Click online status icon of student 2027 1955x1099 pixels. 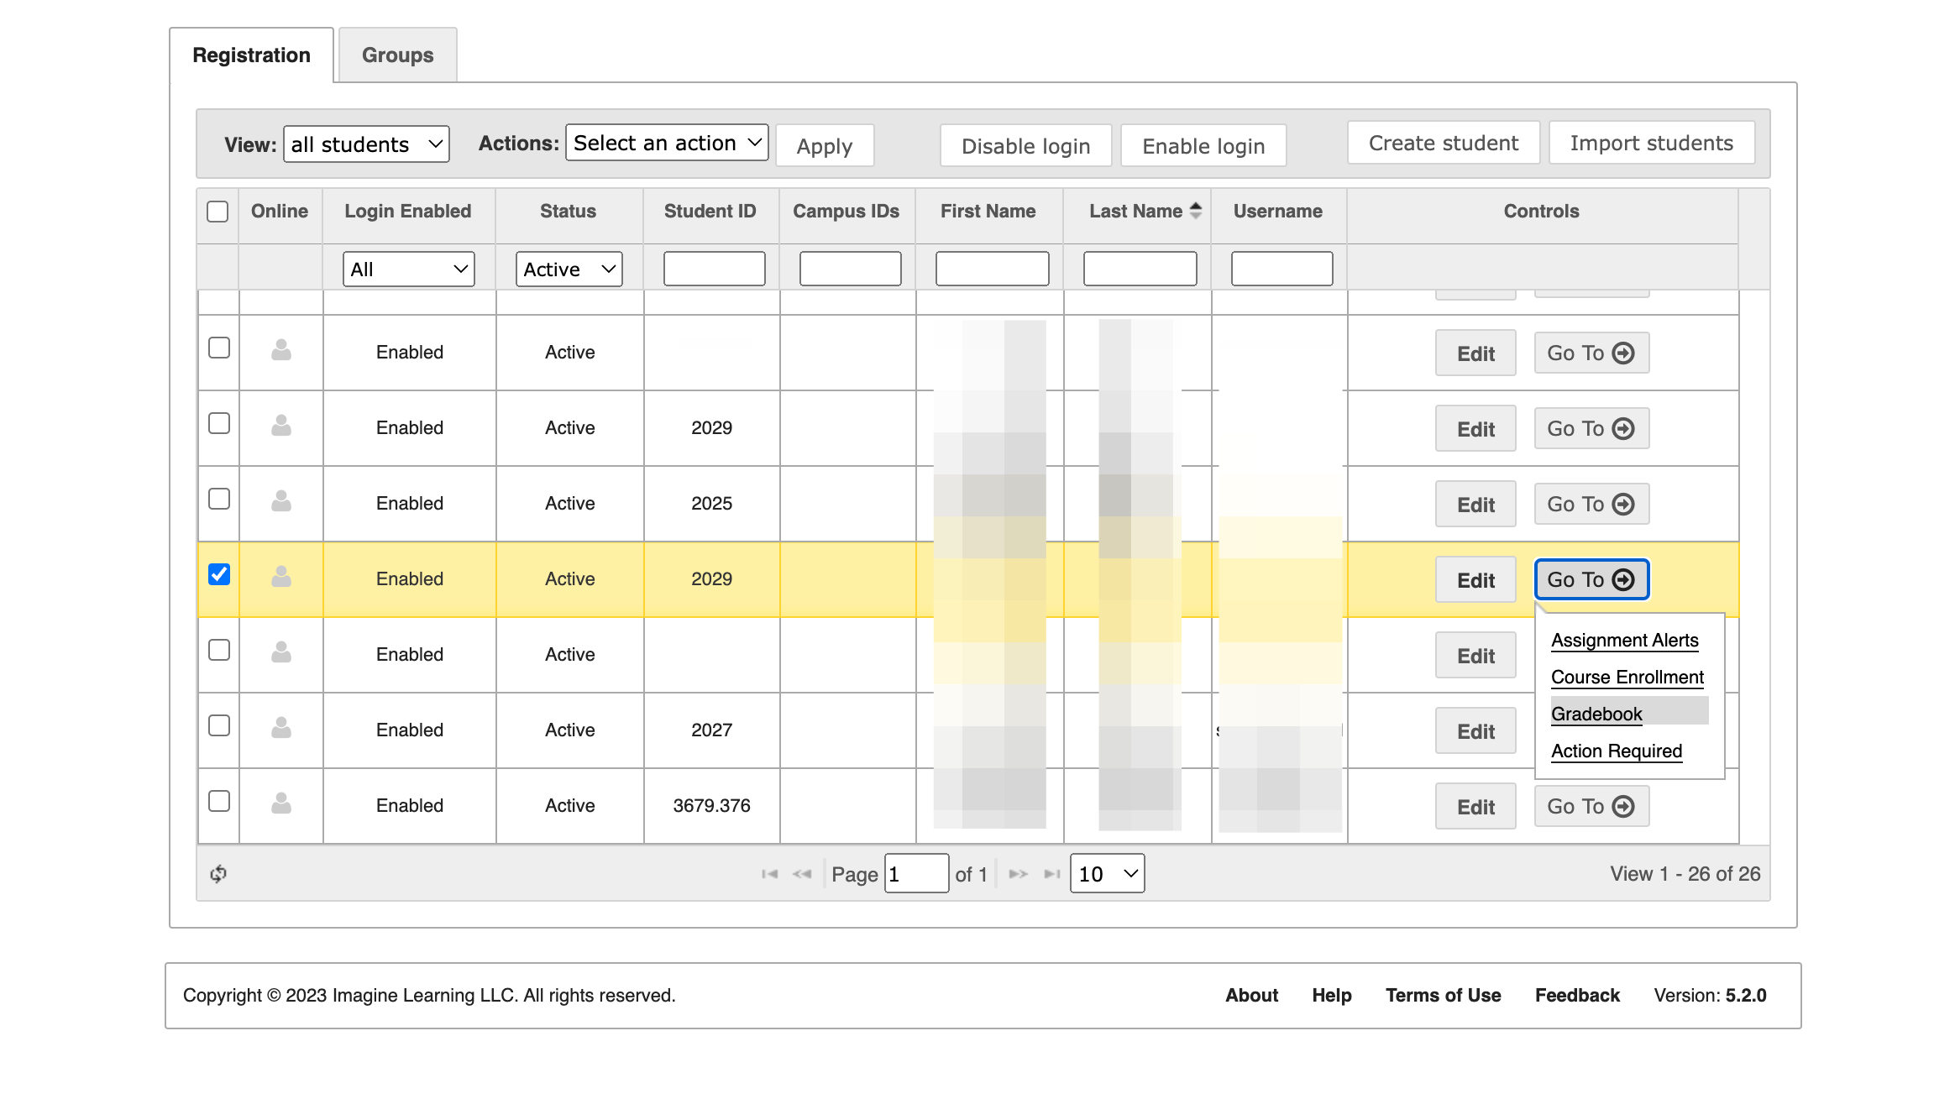pyautogui.click(x=281, y=728)
